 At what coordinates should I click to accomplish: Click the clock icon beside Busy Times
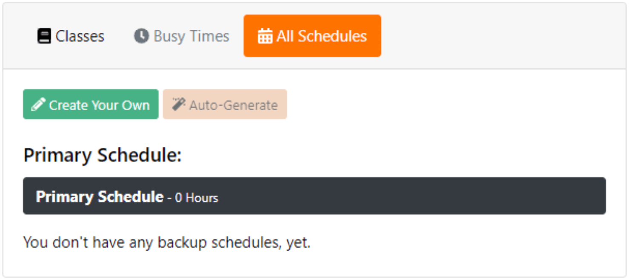coord(141,36)
